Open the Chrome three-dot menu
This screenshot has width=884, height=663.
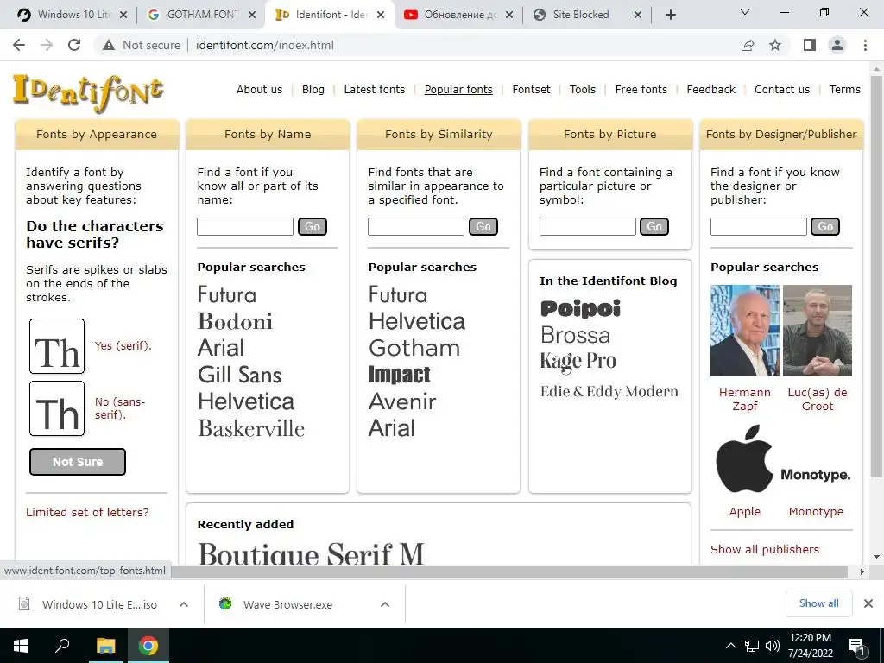coord(865,45)
